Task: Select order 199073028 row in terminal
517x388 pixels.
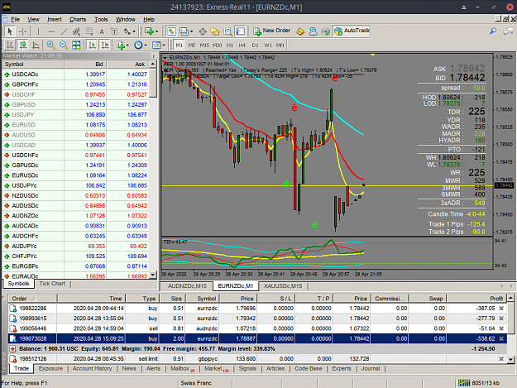Action: [x=257, y=338]
